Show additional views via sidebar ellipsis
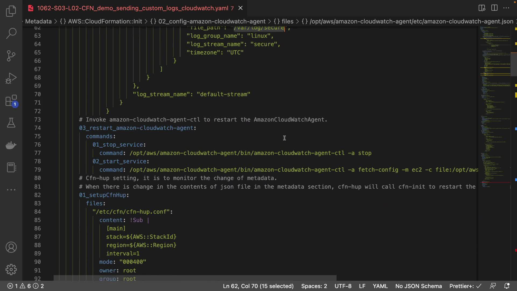The image size is (517, 291). tap(11, 190)
